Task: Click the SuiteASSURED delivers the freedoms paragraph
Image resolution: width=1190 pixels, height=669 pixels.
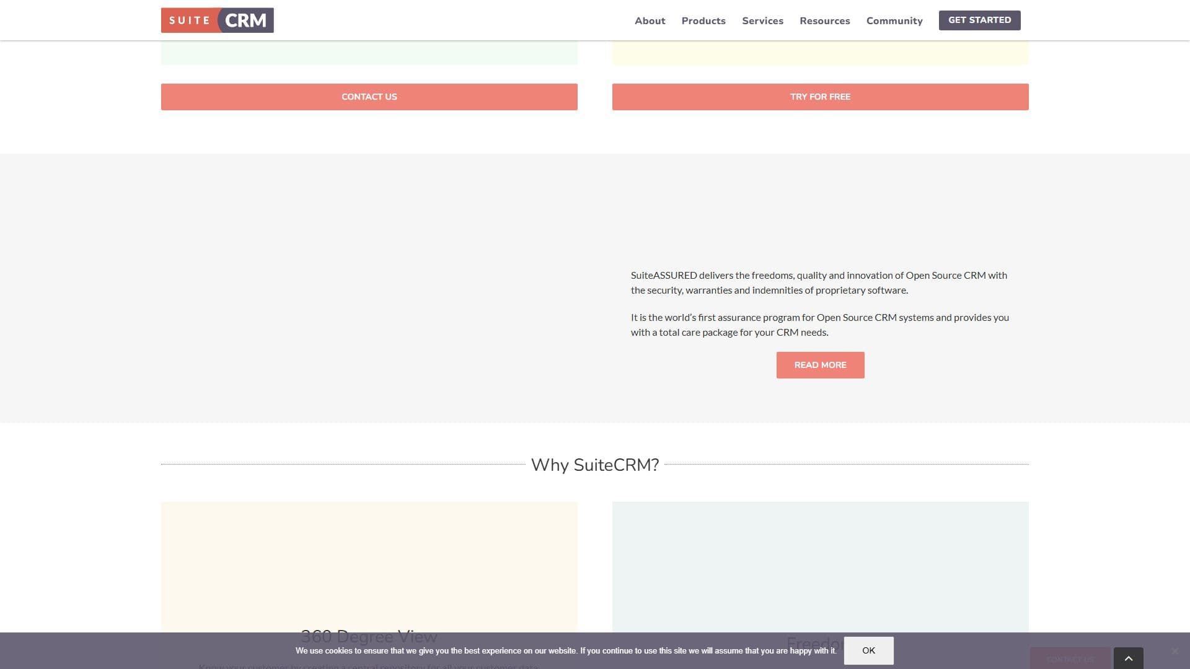Action: (820, 282)
